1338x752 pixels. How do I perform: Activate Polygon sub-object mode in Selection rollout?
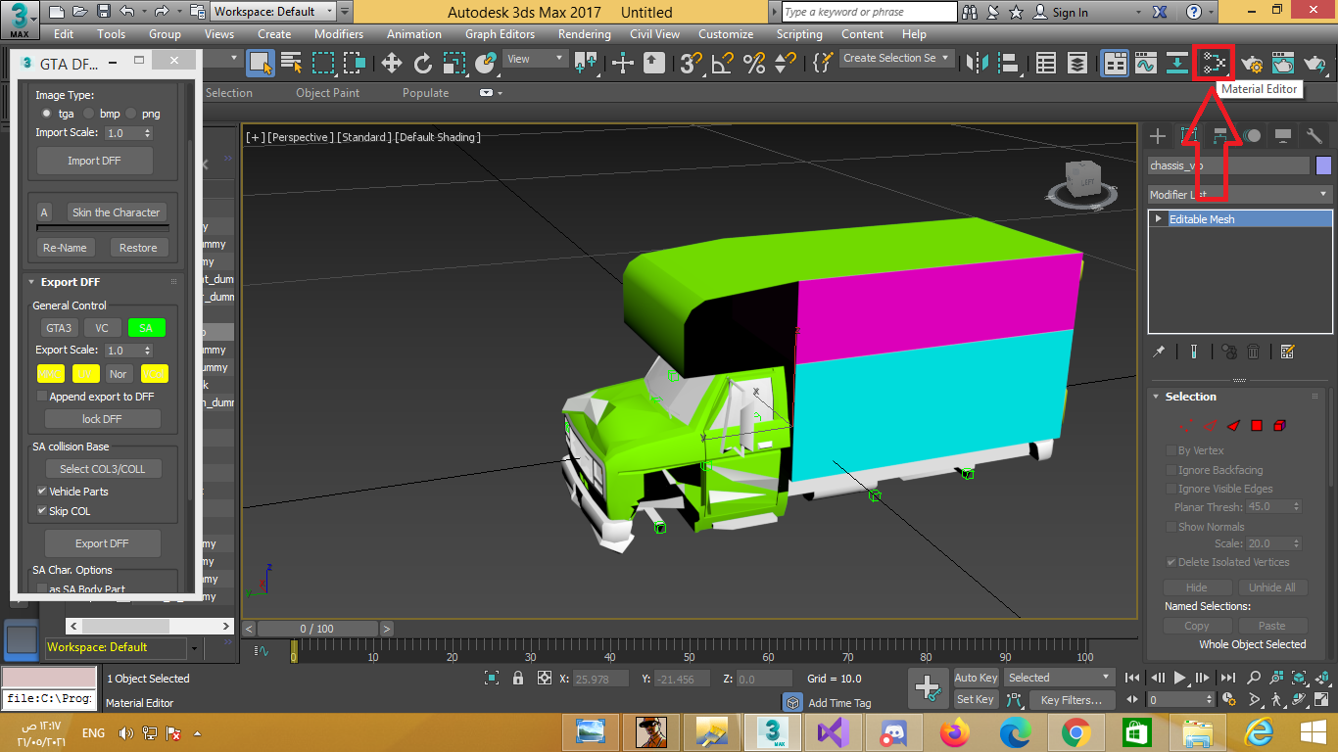[x=1257, y=426]
